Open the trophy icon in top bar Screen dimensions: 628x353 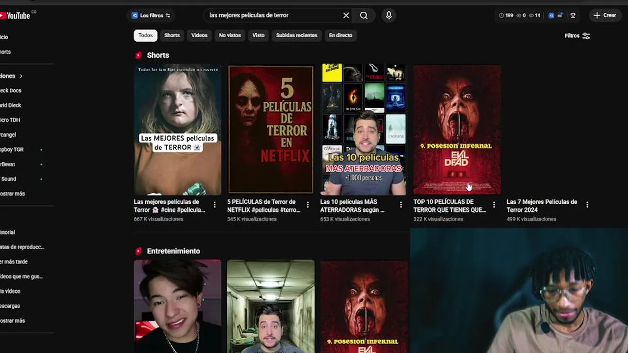(x=573, y=16)
